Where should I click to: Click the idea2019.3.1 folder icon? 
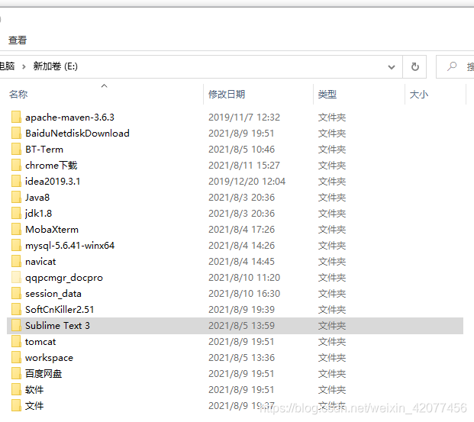pyautogui.click(x=16, y=181)
